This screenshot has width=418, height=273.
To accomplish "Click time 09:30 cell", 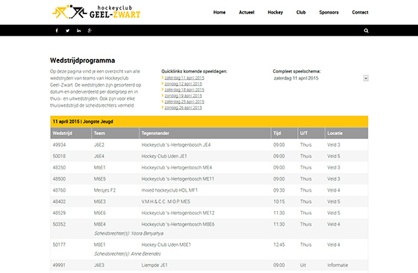I will pos(279,190).
